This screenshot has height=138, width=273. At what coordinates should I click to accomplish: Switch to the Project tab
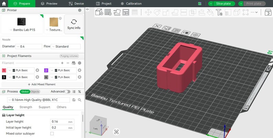(x=104, y=3)
